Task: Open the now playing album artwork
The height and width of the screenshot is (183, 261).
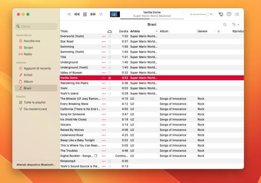Action: tap(115, 14)
